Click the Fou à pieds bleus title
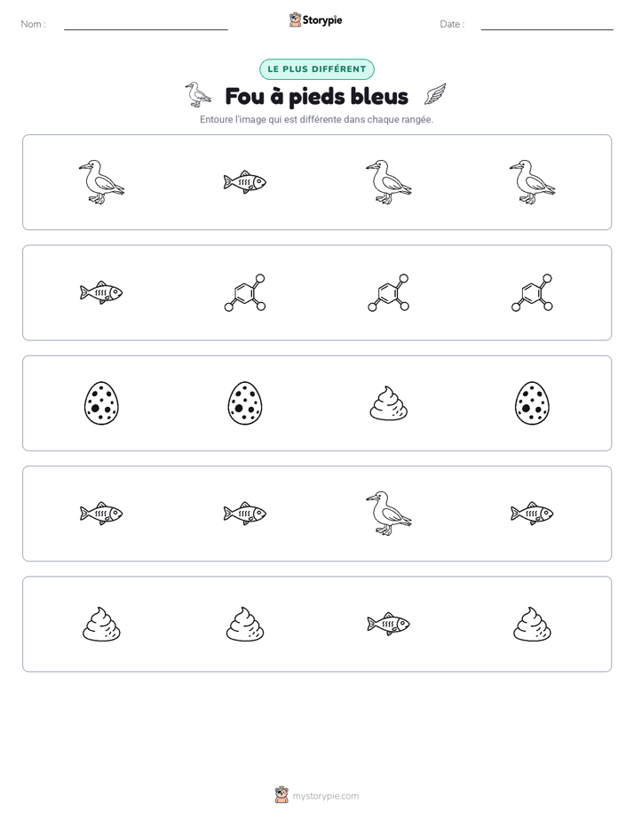This screenshot has height=821, width=634. (x=316, y=96)
